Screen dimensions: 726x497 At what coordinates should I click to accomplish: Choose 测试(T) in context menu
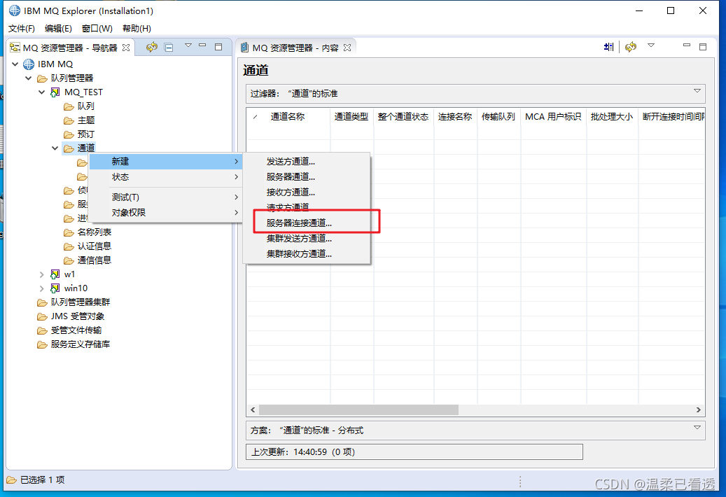[x=166, y=197]
